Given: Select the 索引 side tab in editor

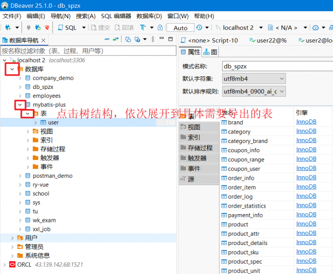Looking at the screenshot, I should 199,137.
